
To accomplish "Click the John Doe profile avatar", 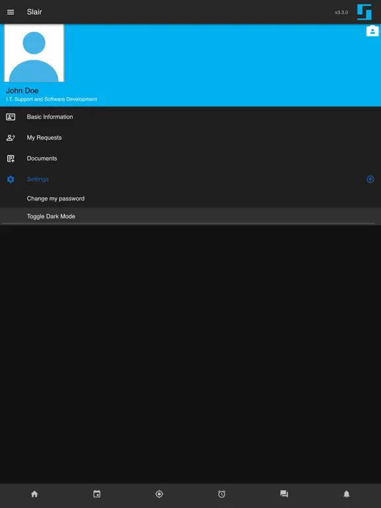I will (34, 53).
